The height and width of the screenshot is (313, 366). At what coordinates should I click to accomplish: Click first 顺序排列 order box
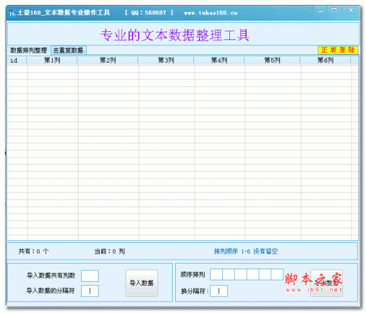point(217,274)
